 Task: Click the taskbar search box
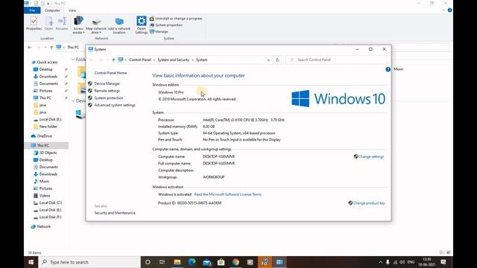89,262
